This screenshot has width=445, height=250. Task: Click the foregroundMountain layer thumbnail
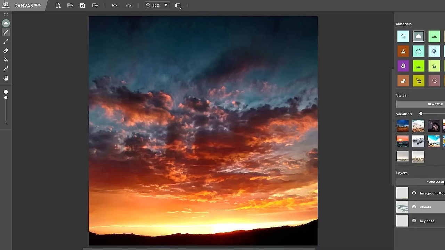click(x=402, y=193)
